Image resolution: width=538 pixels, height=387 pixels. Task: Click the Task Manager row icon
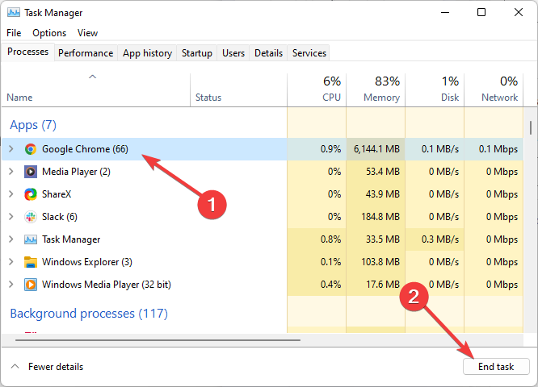point(31,239)
